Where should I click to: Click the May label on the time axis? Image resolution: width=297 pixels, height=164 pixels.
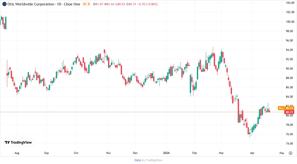(282, 153)
